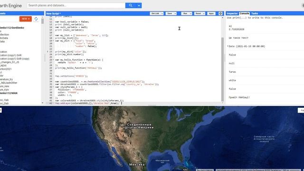Select asset 'vi_1lab'
304x171 pixels.
pyautogui.click(x=4, y=100)
